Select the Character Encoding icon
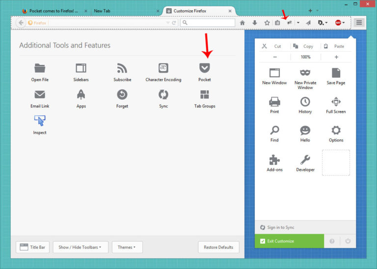This screenshot has height=269, width=377. pos(163,68)
